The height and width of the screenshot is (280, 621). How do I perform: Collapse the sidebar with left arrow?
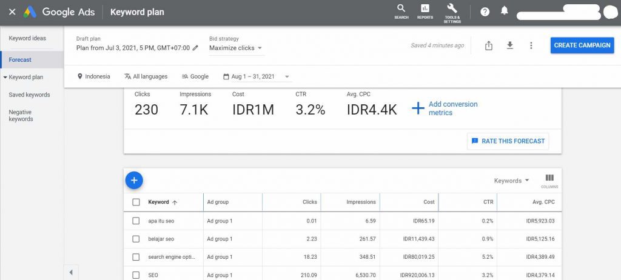click(x=71, y=273)
